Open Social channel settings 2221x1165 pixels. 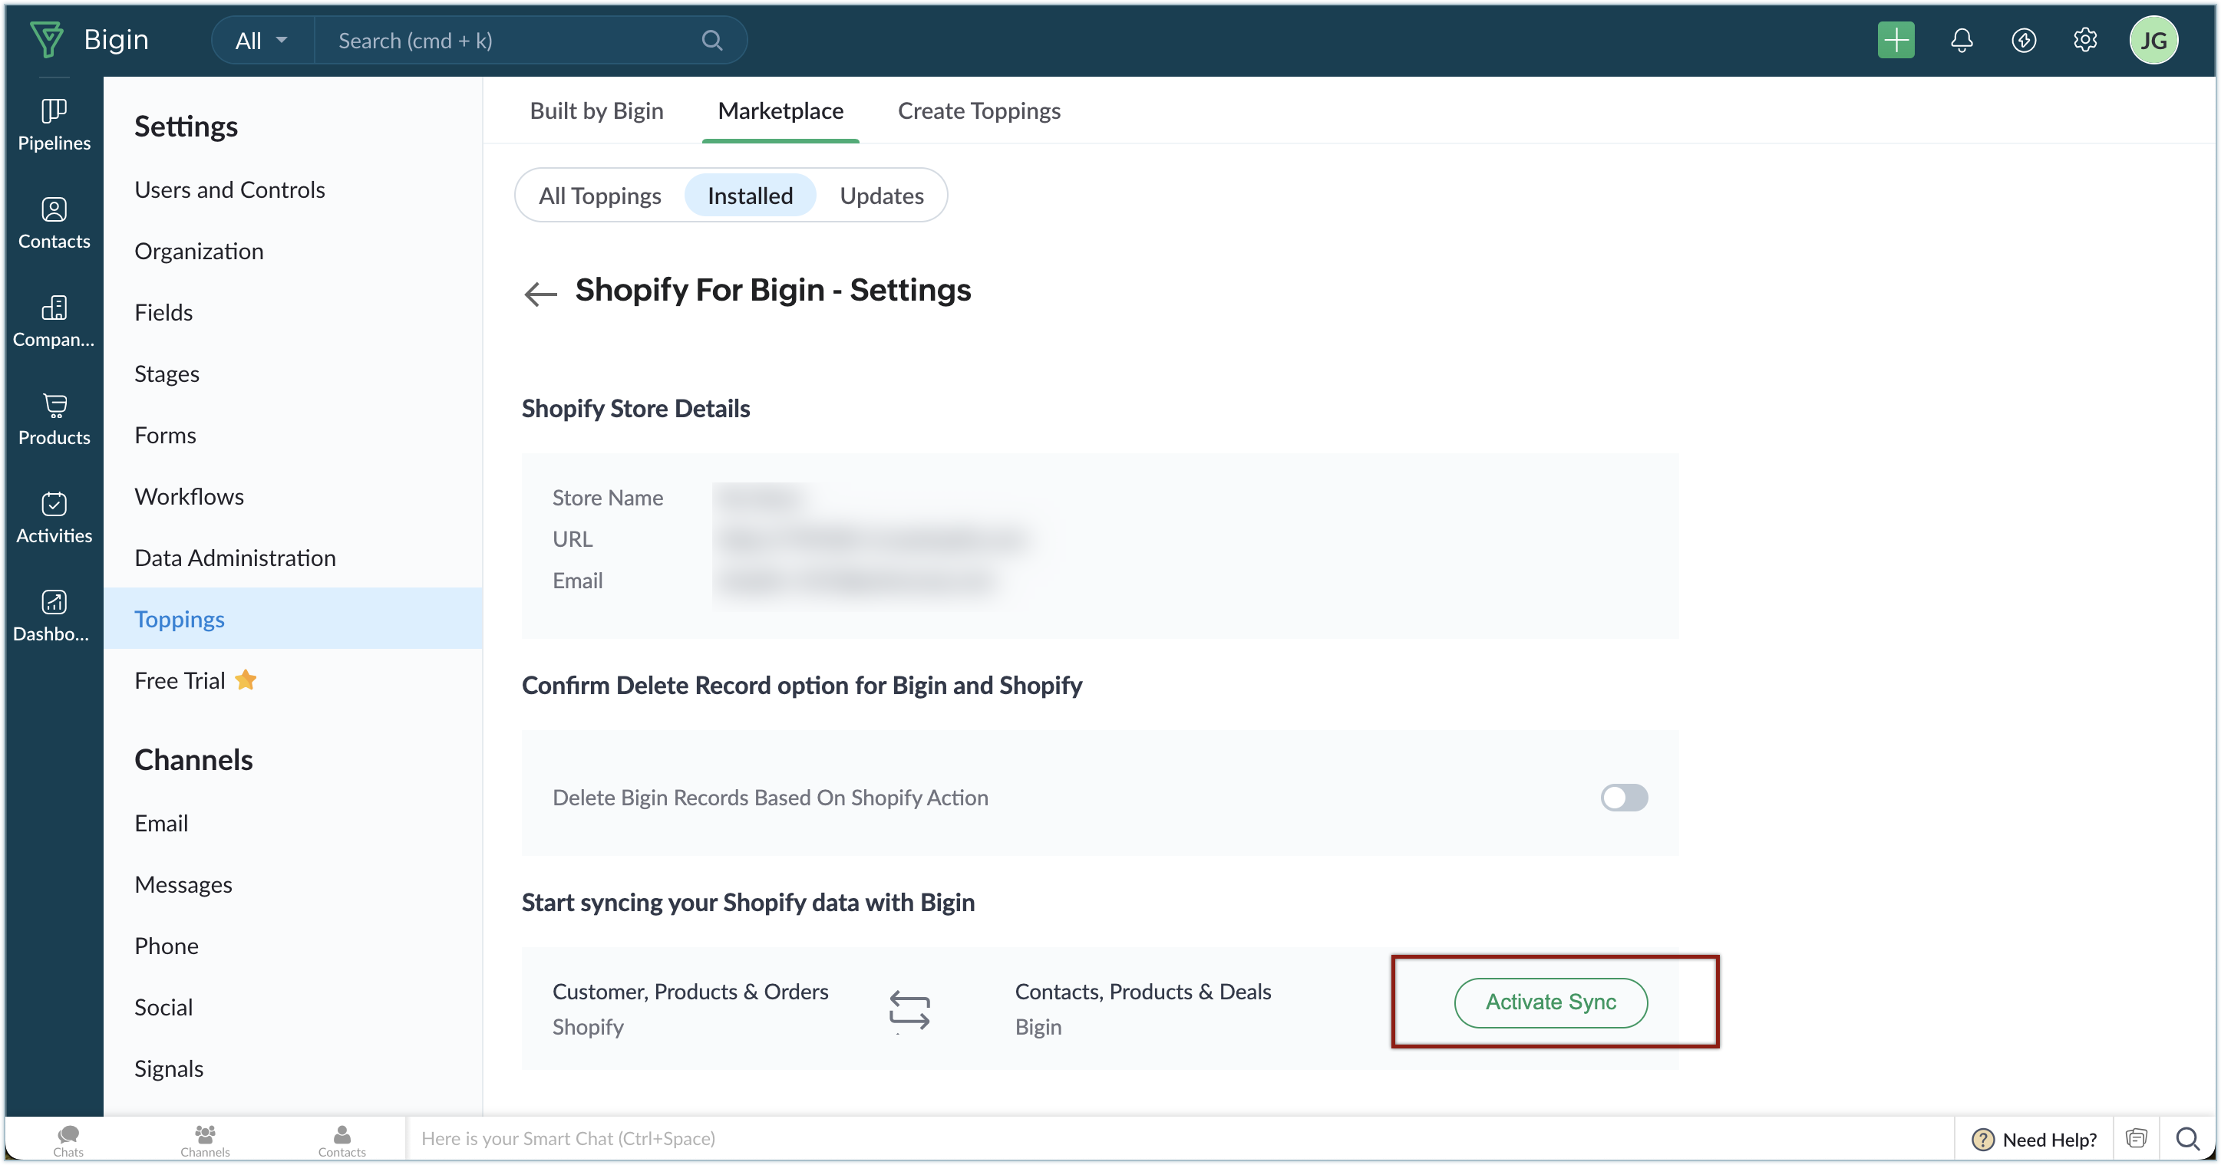tap(163, 1007)
